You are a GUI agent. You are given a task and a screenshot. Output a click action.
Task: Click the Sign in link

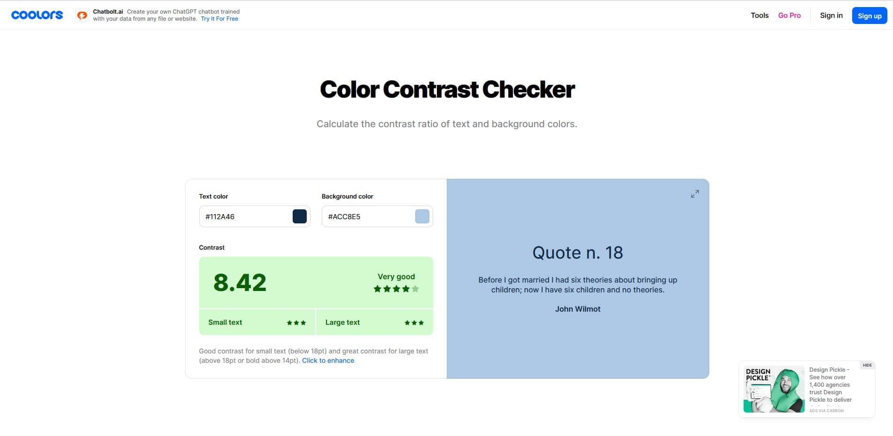tap(831, 15)
